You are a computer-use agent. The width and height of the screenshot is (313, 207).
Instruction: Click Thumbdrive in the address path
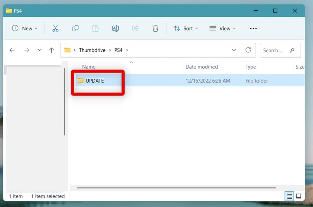pyautogui.click(x=92, y=50)
